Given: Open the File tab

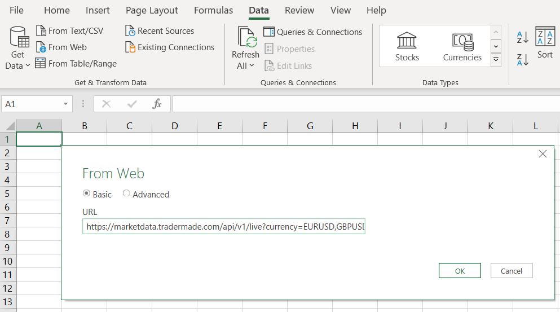Looking at the screenshot, I should tap(16, 10).
